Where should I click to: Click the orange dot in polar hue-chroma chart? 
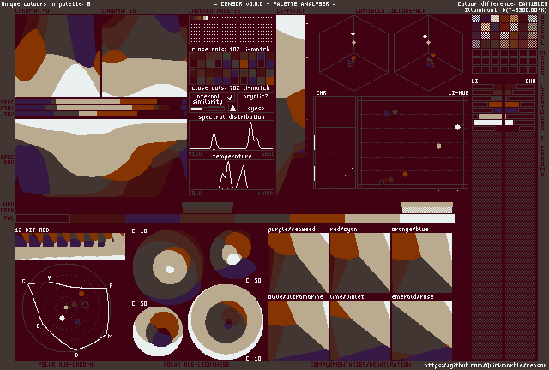tap(82, 293)
